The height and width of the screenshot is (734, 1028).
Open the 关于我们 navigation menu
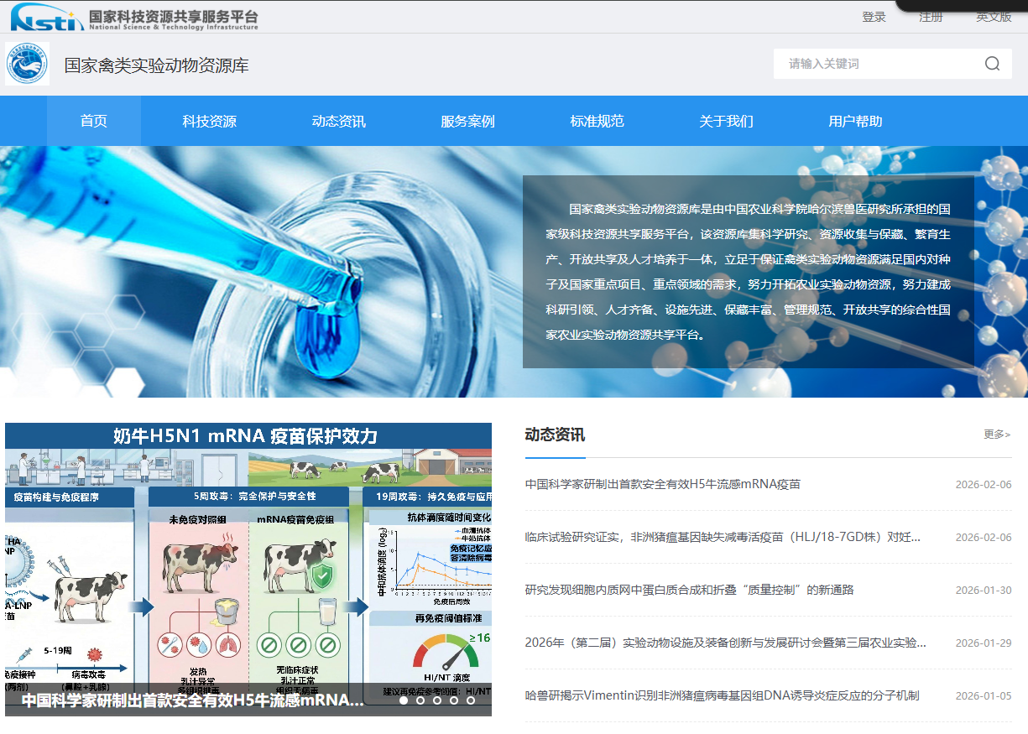point(726,120)
